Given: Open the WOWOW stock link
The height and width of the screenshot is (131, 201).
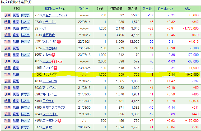Looking at the screenshot, I should click(x=50, y=81).
